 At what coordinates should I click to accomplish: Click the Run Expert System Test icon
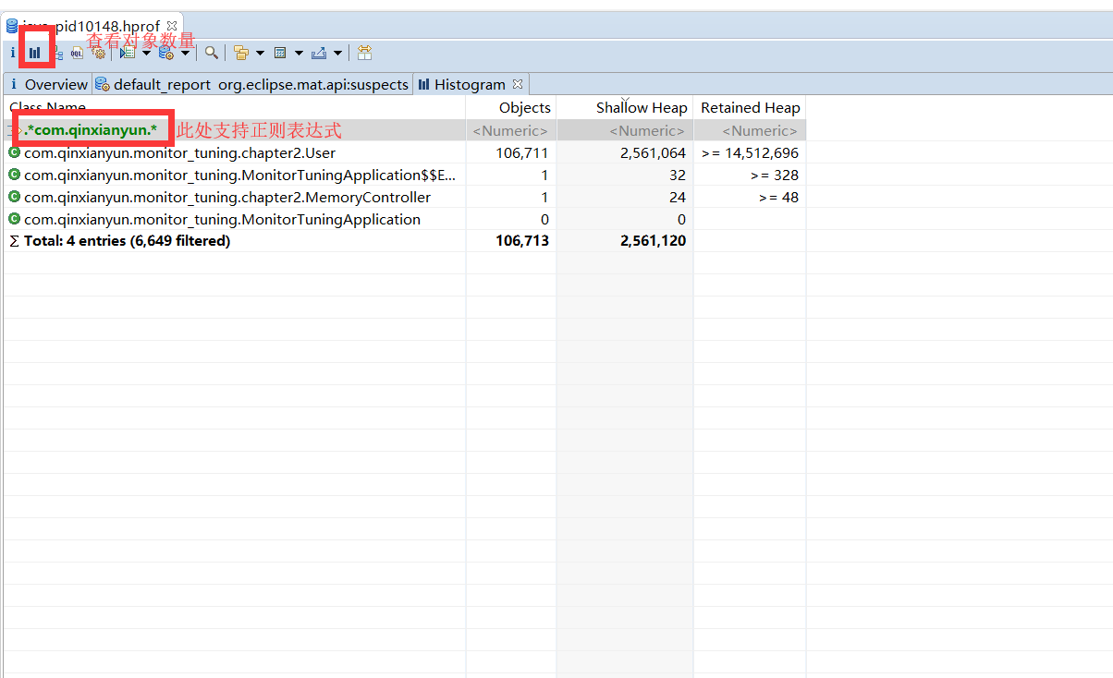[x=128, y=53]
